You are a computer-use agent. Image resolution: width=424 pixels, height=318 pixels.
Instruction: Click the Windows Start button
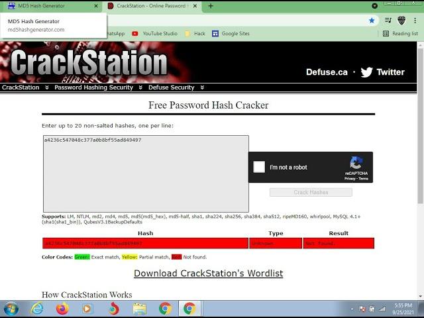pyautogui.click(x=11, y=309)
